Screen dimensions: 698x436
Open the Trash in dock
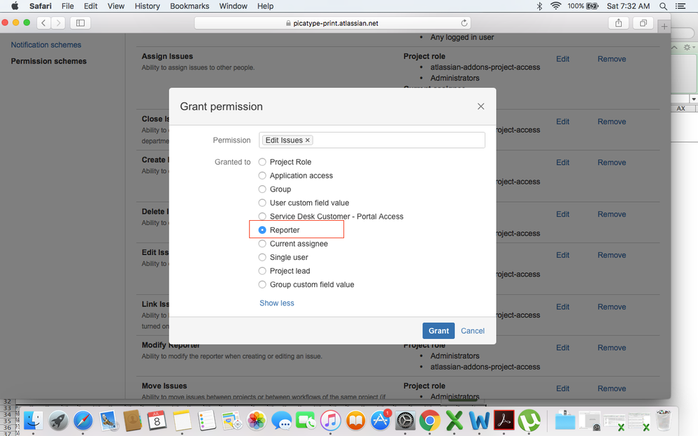tap(664, 421)
